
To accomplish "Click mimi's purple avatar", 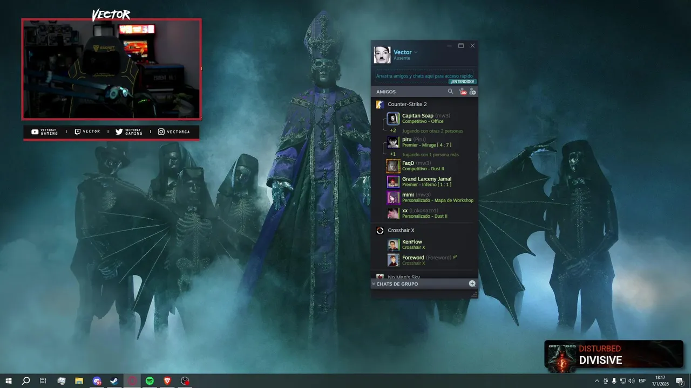I will pyautogui.click(x=393, y=197).
